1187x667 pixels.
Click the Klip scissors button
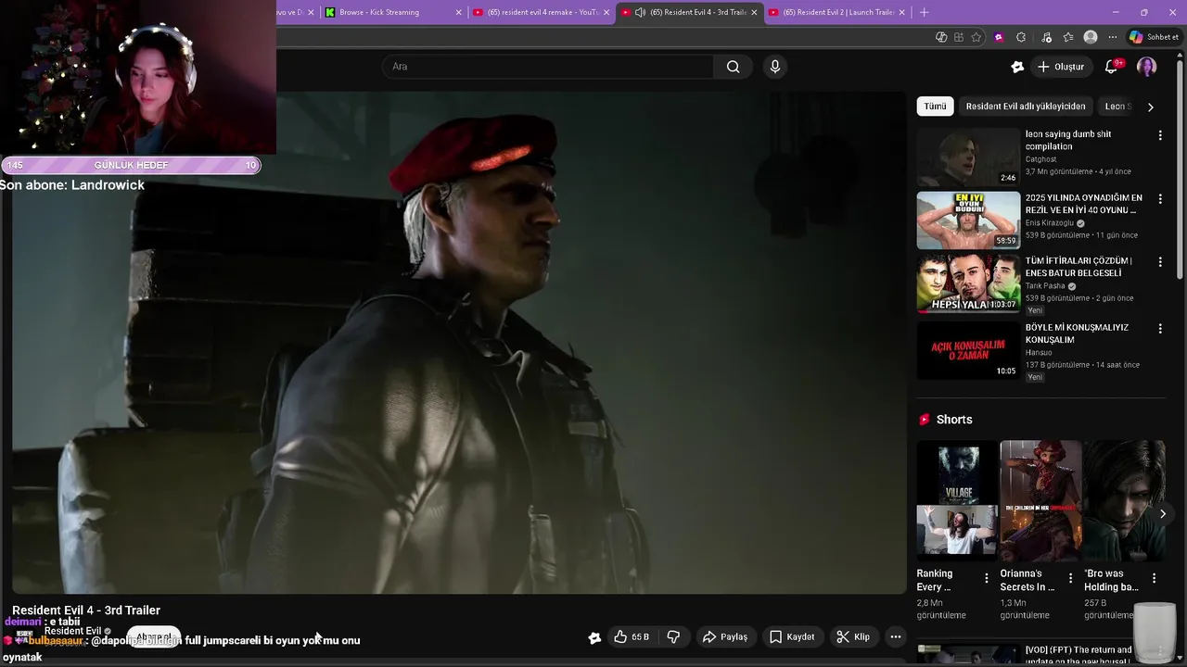(x=853, y=637)
